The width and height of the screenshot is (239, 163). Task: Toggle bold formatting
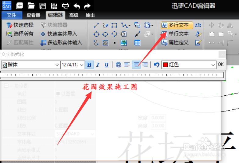tap(89, 65)
